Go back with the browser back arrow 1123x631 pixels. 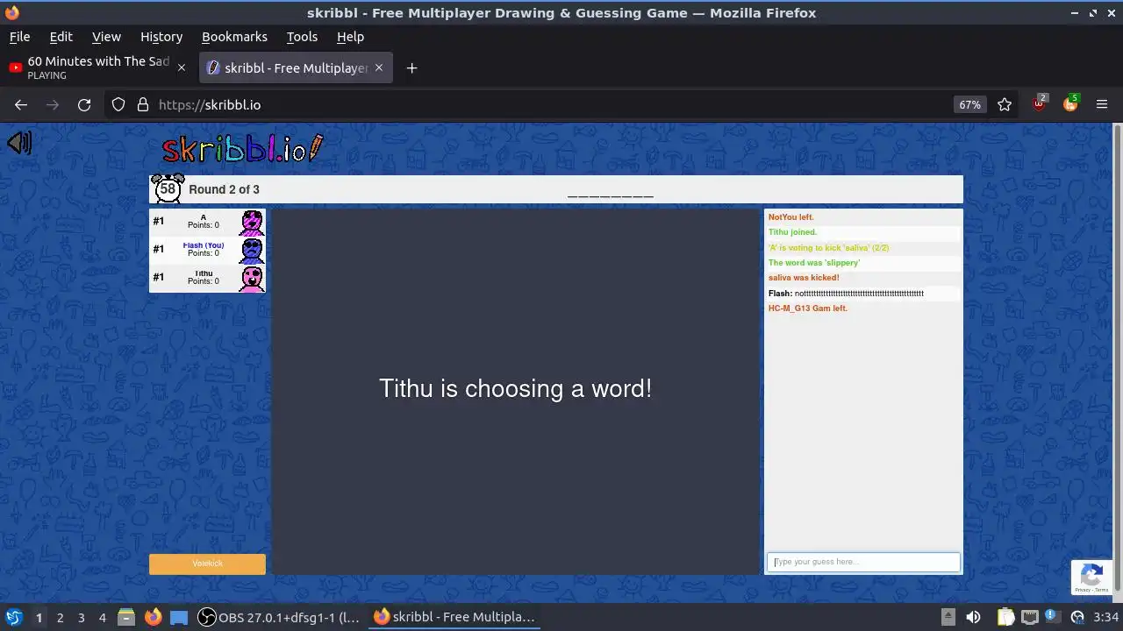point(21,104)
